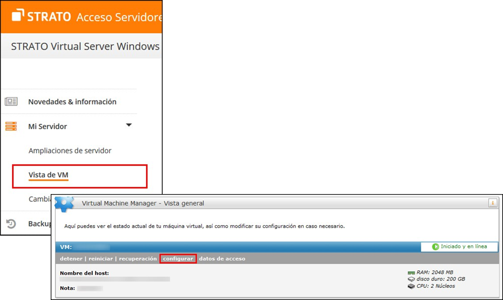Open Novedades & información menu item

click(x=72, y=101)
